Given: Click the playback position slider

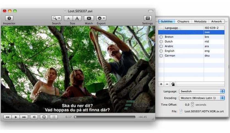Looking at the screenshot, I should (105, 117).
